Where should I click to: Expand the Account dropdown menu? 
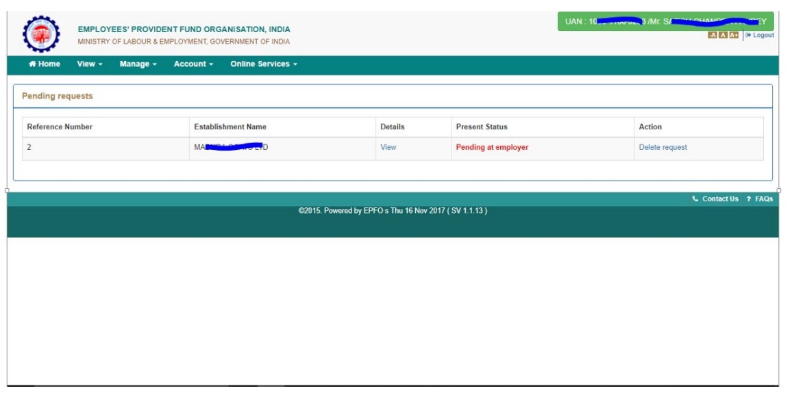point(193,64)
